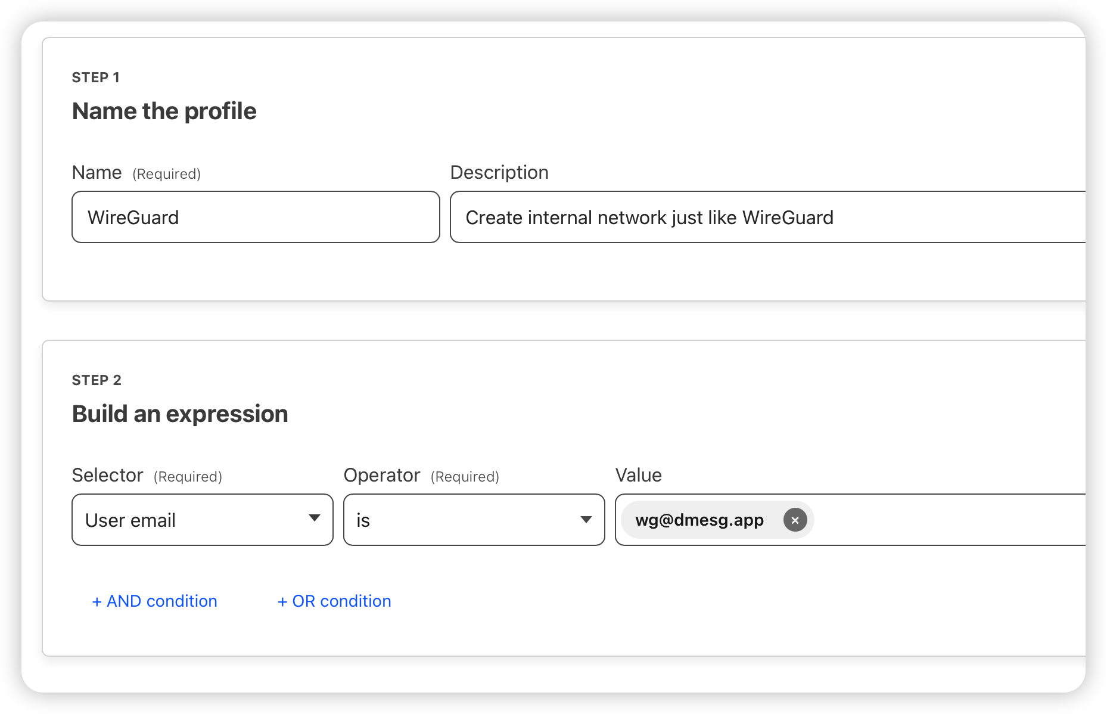This screenshot has width=1107, height=714.
Task: Click the Description field label
Action: [x=499, y=172]
